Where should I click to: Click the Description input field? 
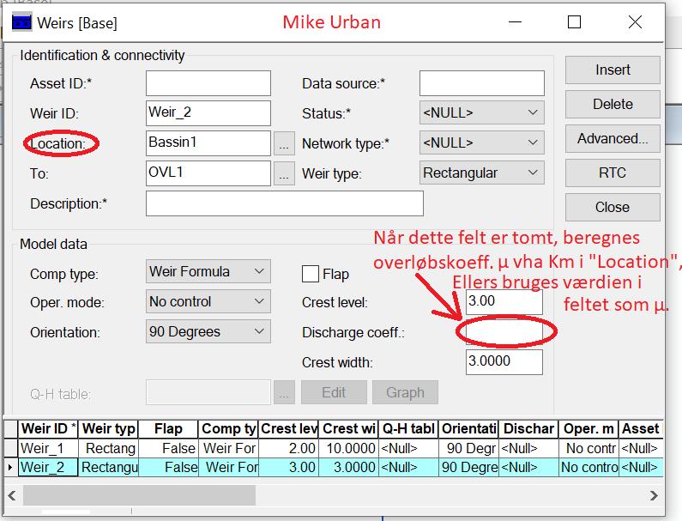tap(285, 203)
